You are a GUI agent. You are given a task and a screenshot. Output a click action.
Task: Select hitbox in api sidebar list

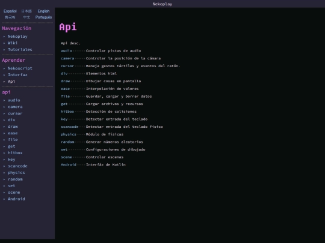point(15,153)
